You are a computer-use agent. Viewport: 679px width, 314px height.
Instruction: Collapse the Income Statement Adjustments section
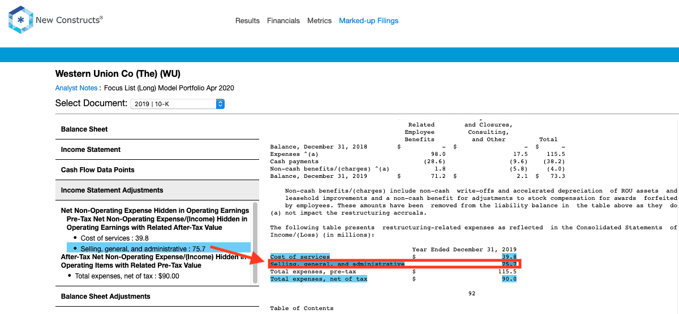[x=157, y=190]
